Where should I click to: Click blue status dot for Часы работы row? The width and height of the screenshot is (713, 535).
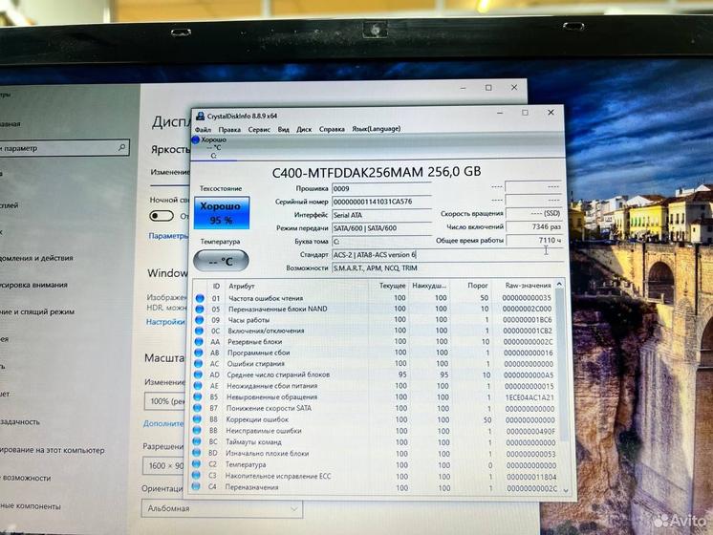tap(199, 320)
